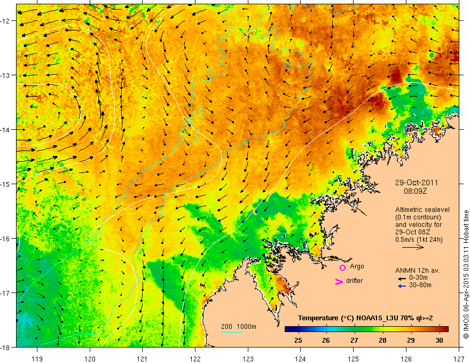The image size is (470, 363).
Task: Click the cyan 200 1000m isobath legend line
Action: point(232,332)
